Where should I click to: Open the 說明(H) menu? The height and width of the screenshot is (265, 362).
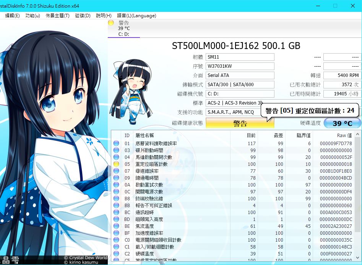tap(104, 15)
